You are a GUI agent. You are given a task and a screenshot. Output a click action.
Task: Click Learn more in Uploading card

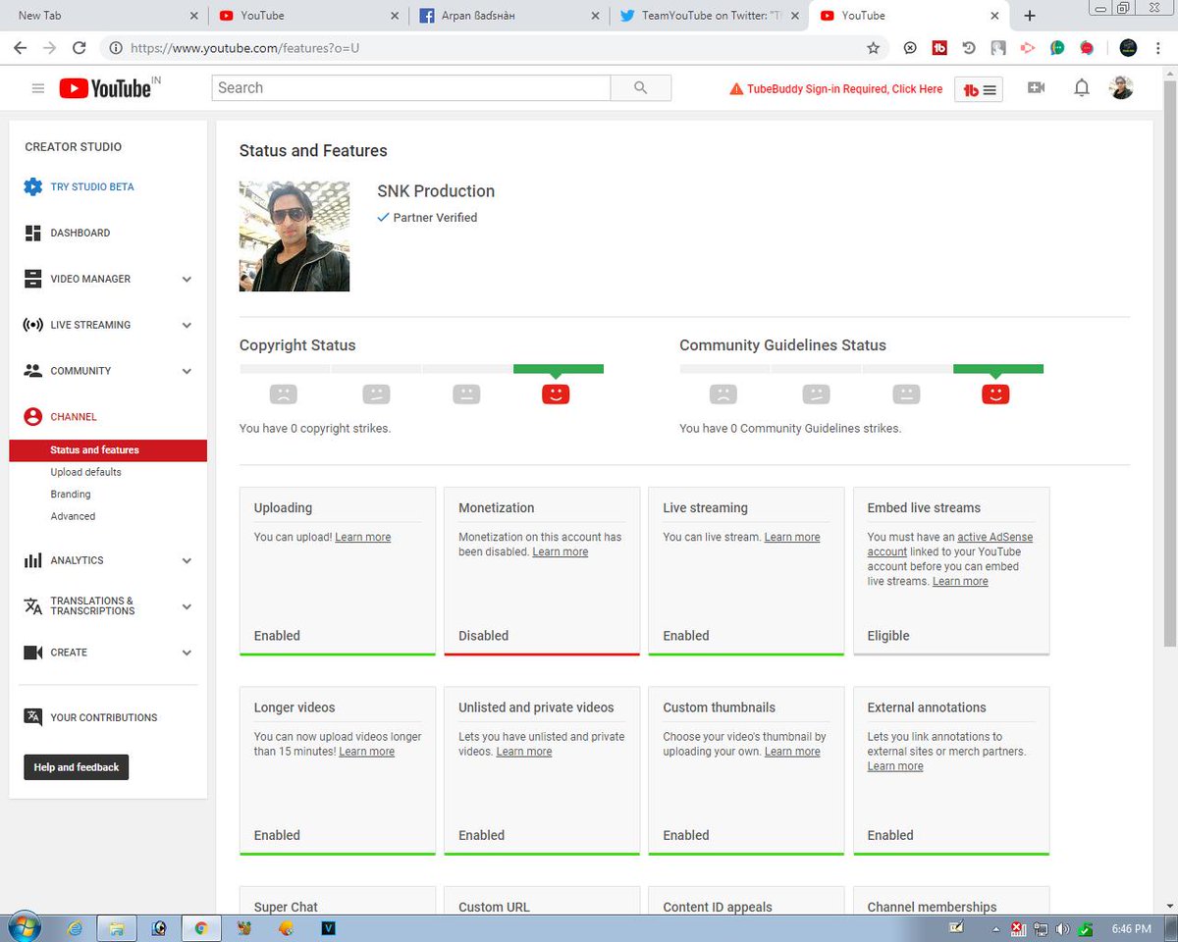coord(363,537)
